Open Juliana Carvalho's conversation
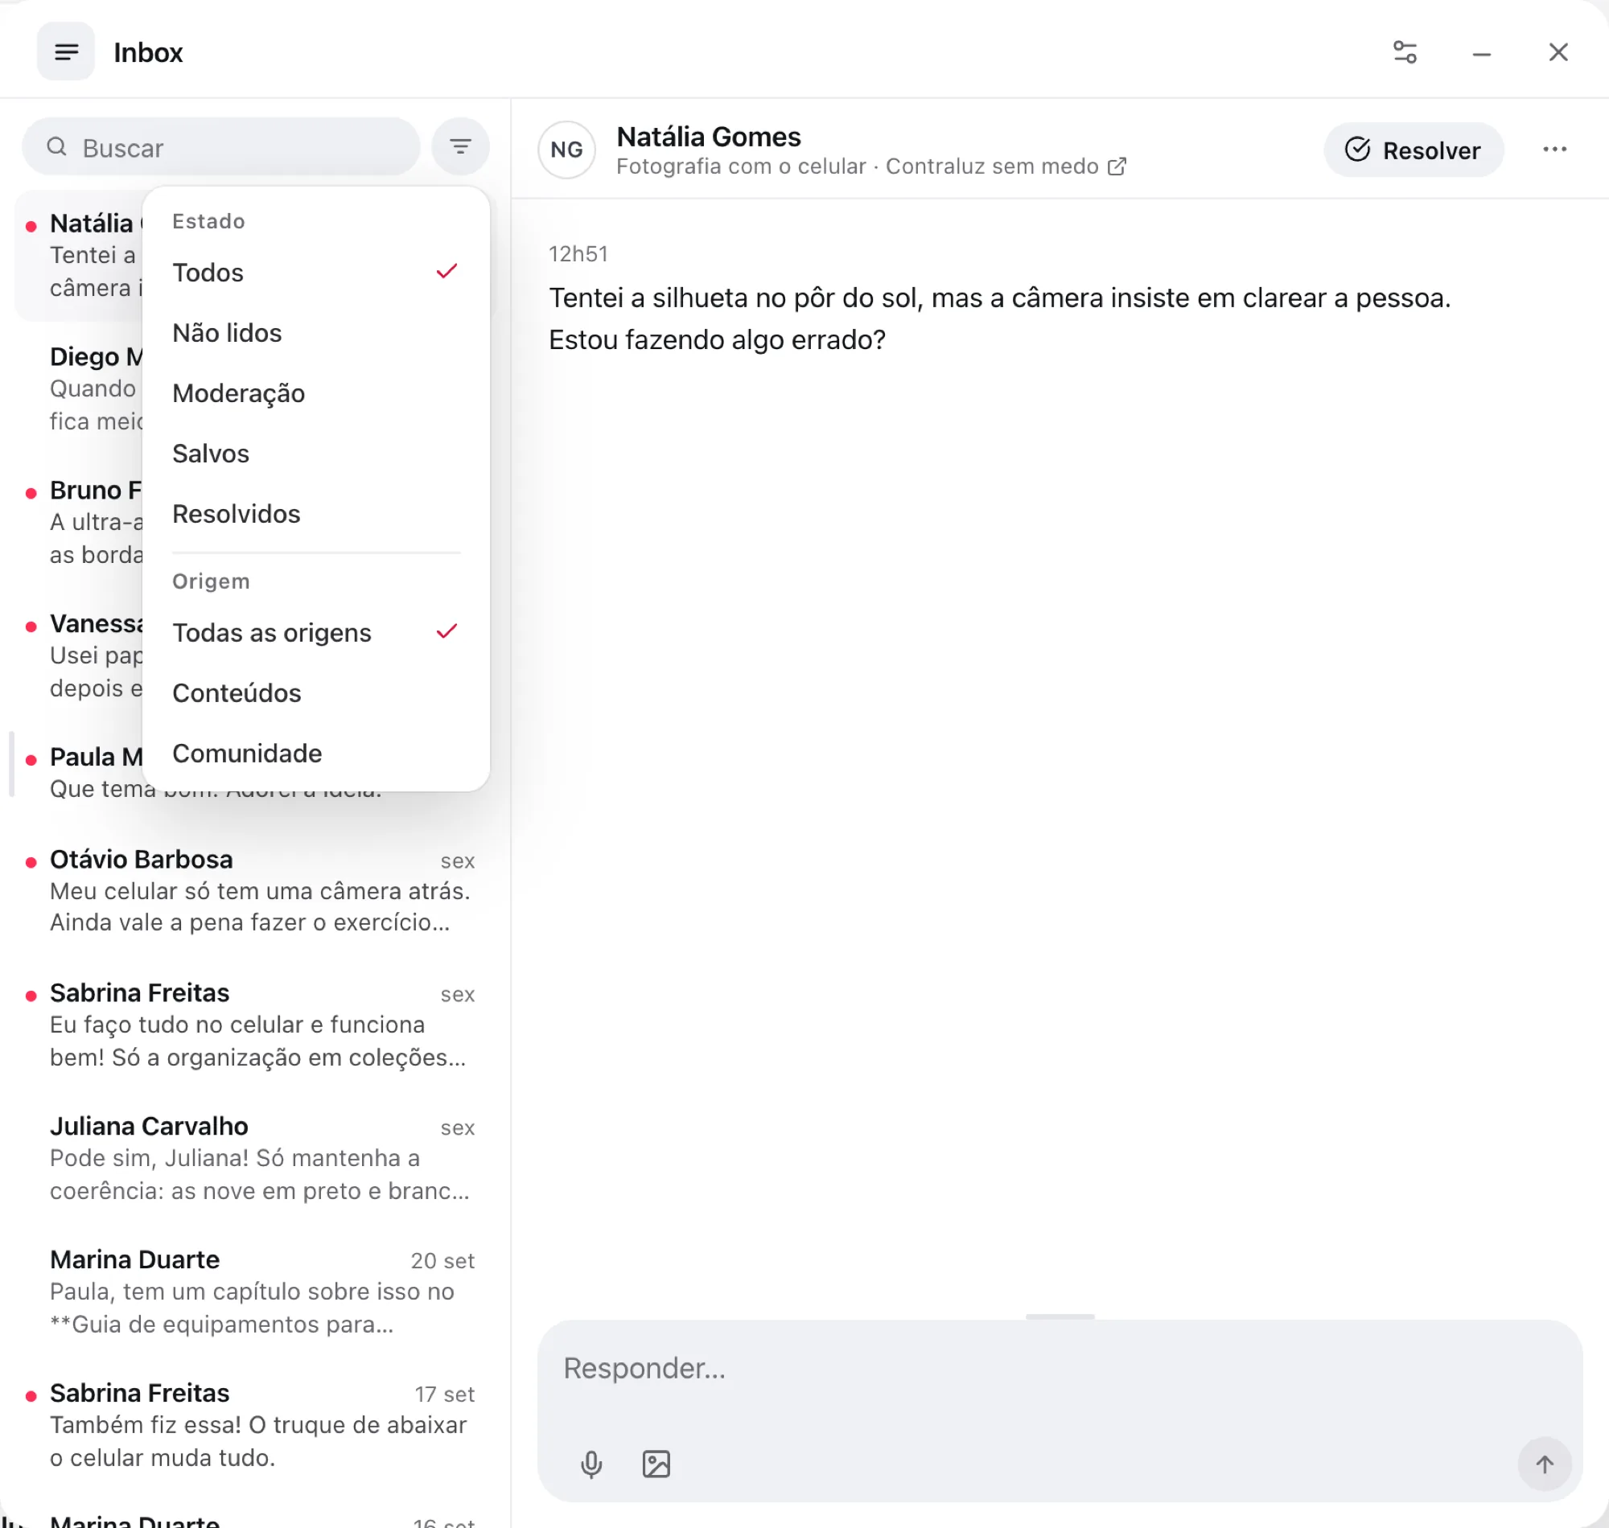Screen dimensions: 1609x1528 (254, 1157)
